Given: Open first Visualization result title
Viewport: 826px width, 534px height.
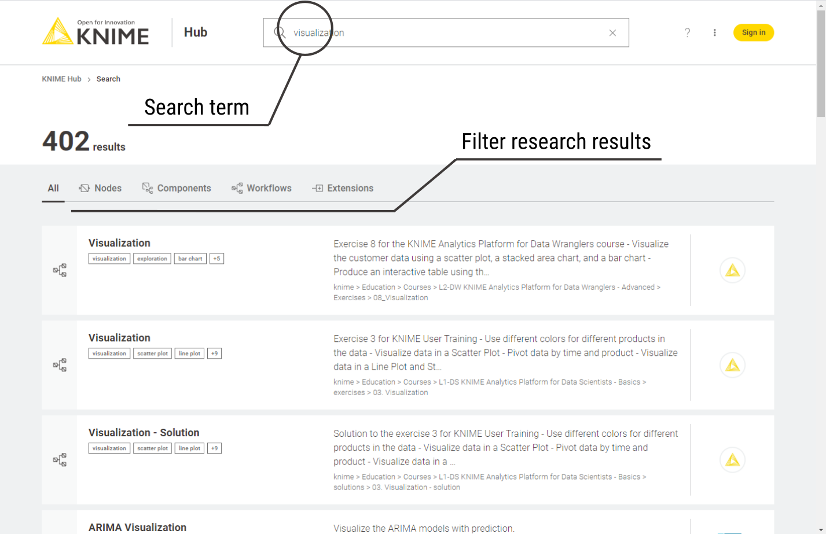Looking at the screenshot, I should (x=119, y=243).
